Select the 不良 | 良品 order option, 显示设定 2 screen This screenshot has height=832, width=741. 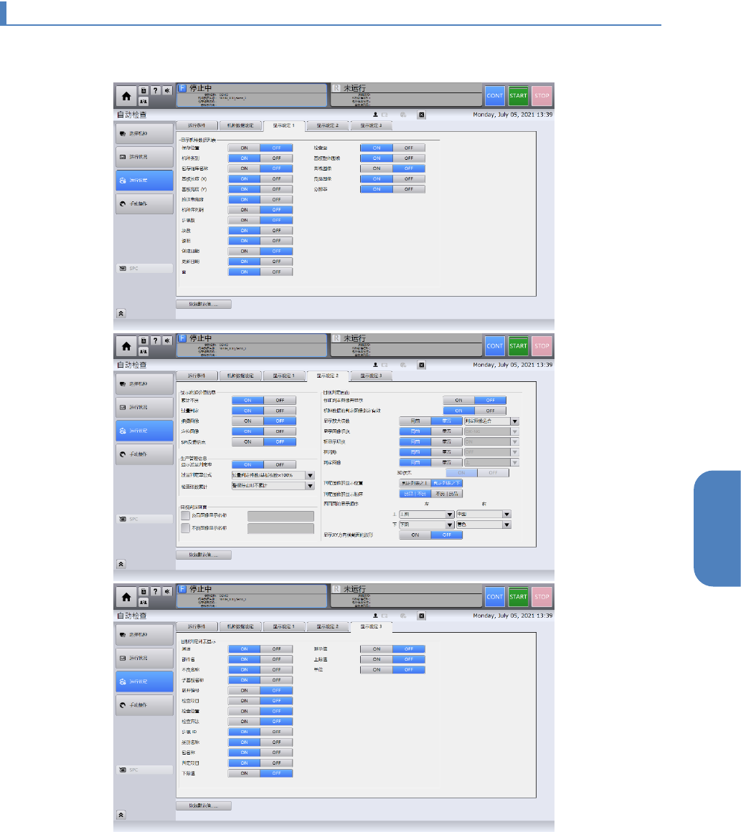coord(447,494)
